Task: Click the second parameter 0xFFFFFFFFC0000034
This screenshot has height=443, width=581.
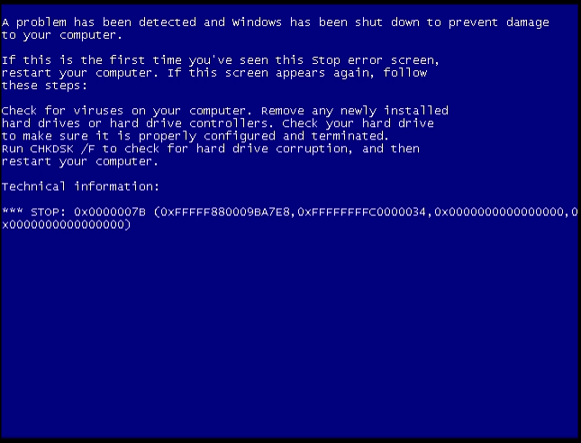Action: [x=361, y=212]
